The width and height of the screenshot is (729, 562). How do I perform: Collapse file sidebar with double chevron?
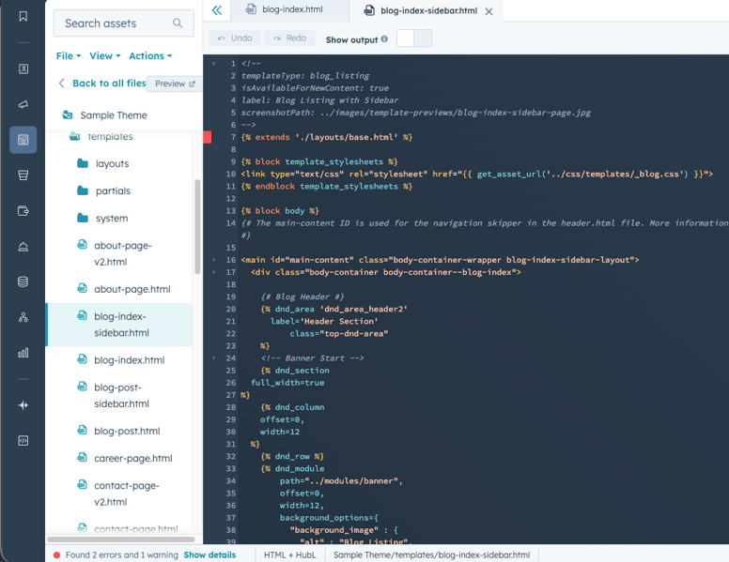(217, 10)
